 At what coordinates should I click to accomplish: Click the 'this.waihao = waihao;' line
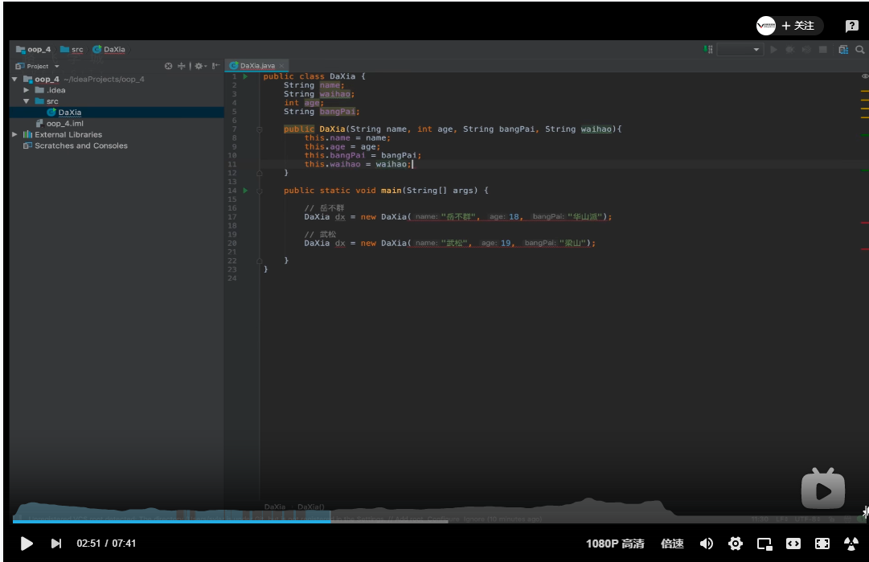(x=358, y=164)
